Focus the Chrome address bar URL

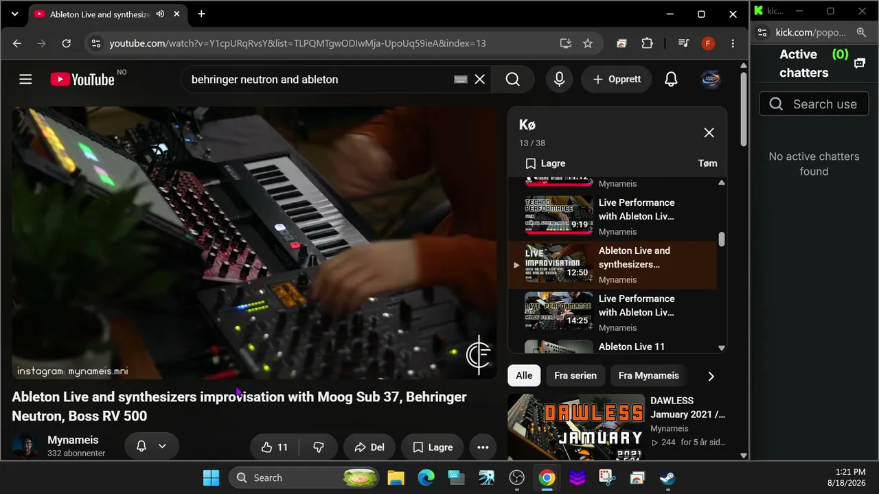point(297,43)
